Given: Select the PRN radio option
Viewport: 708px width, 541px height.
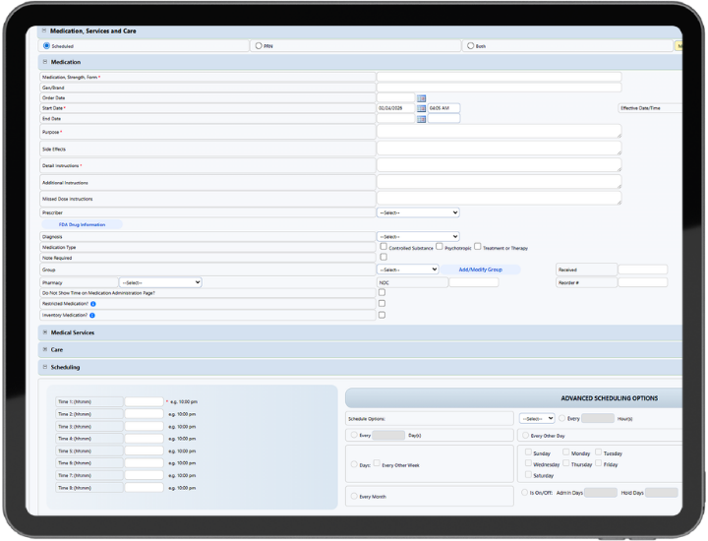Looking at the screenshot, I should tap(259, 45).
